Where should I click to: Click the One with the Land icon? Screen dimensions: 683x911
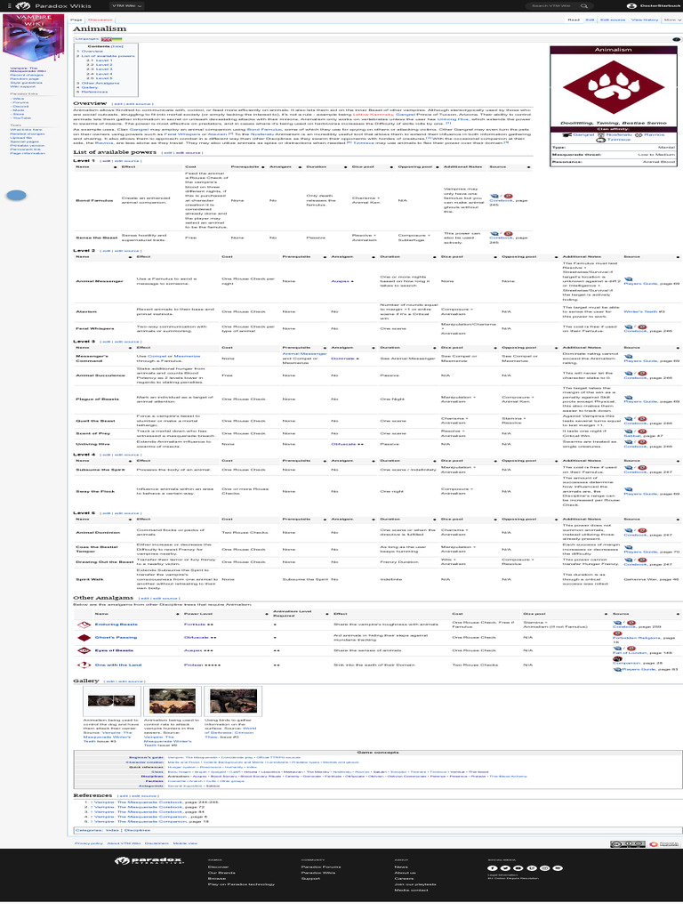pos(84,665)
